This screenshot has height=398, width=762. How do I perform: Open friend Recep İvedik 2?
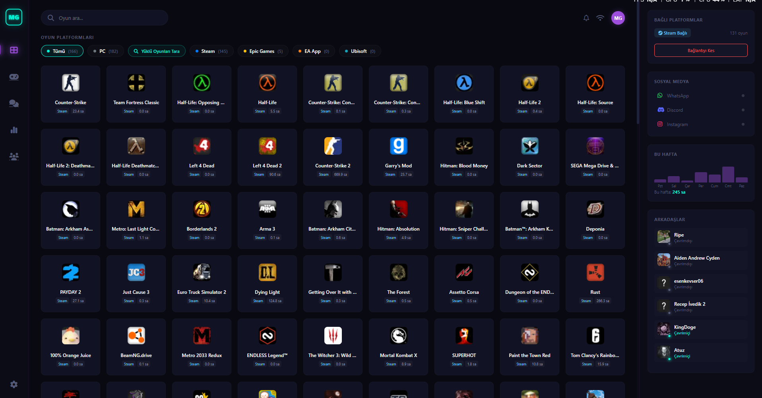(x=701, y=306)
